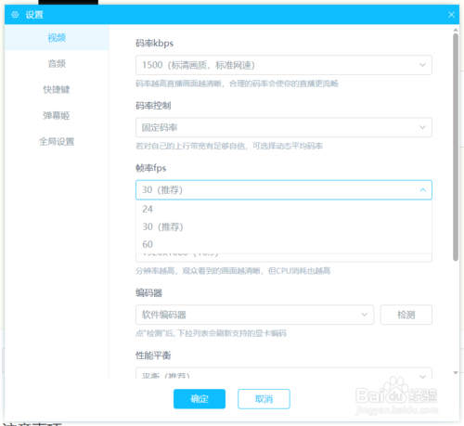This screenshot has height=426, width=464.
Task: Click the settings gear icon in title bar
Action: [x=15, y=15]
